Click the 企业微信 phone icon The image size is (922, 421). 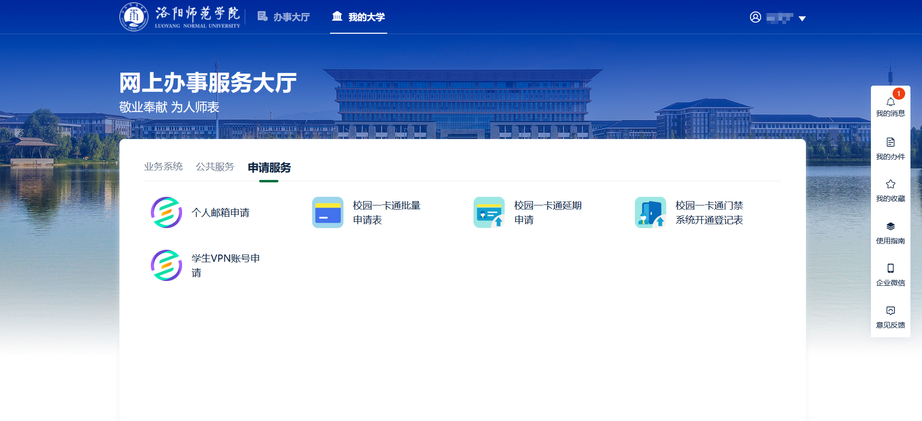coord(890,268)
